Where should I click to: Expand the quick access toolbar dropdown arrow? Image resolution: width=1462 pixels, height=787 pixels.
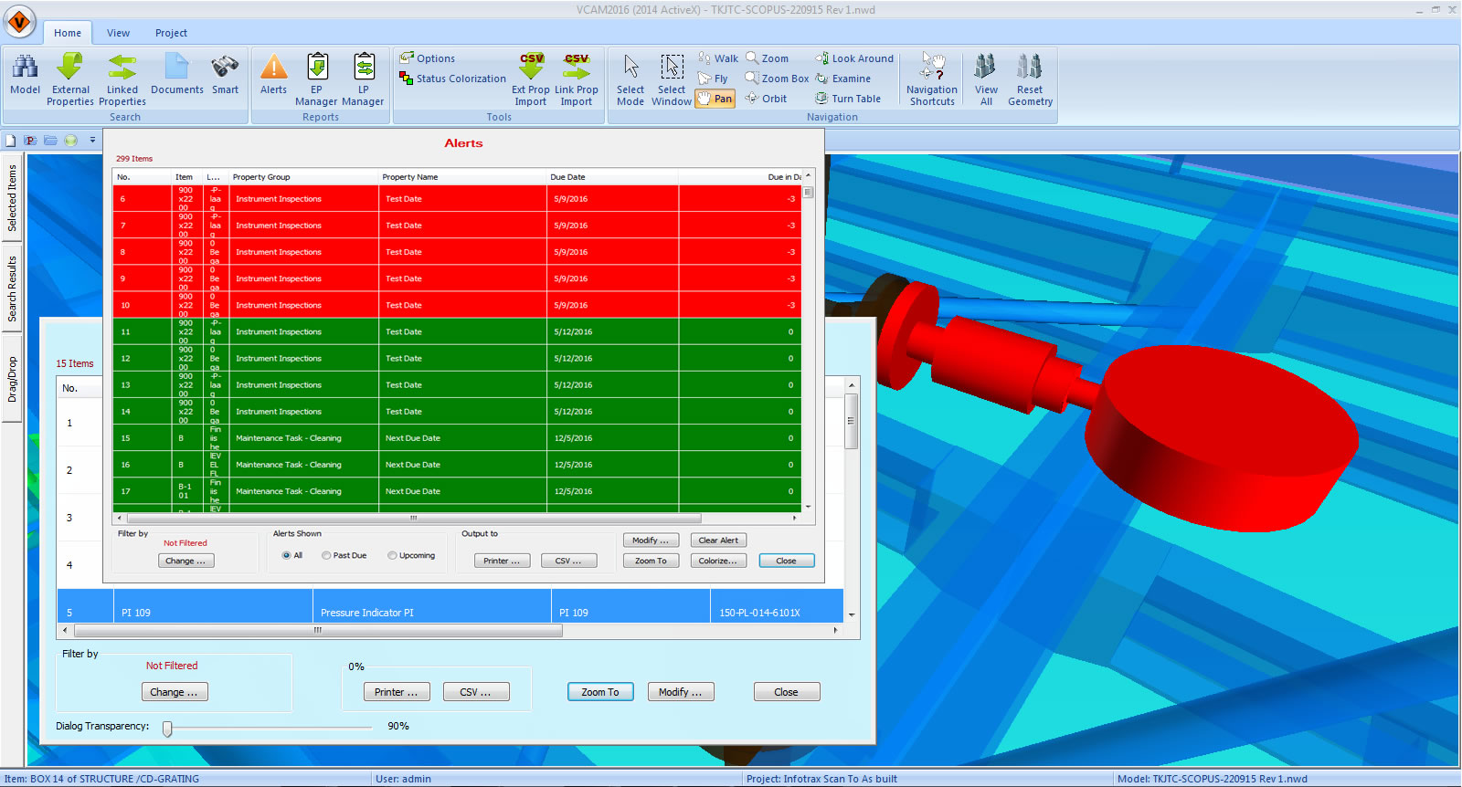click(92, 141)
